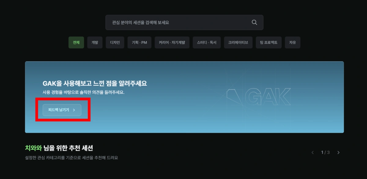
Task: Advance to next recommended sessions page
Action: point(338,153)
